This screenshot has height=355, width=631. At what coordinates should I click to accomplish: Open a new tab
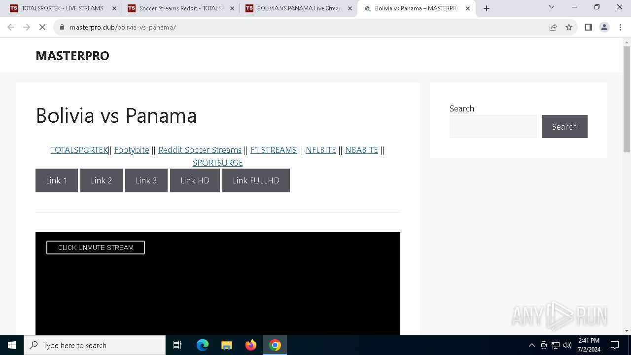click(487, 8)
